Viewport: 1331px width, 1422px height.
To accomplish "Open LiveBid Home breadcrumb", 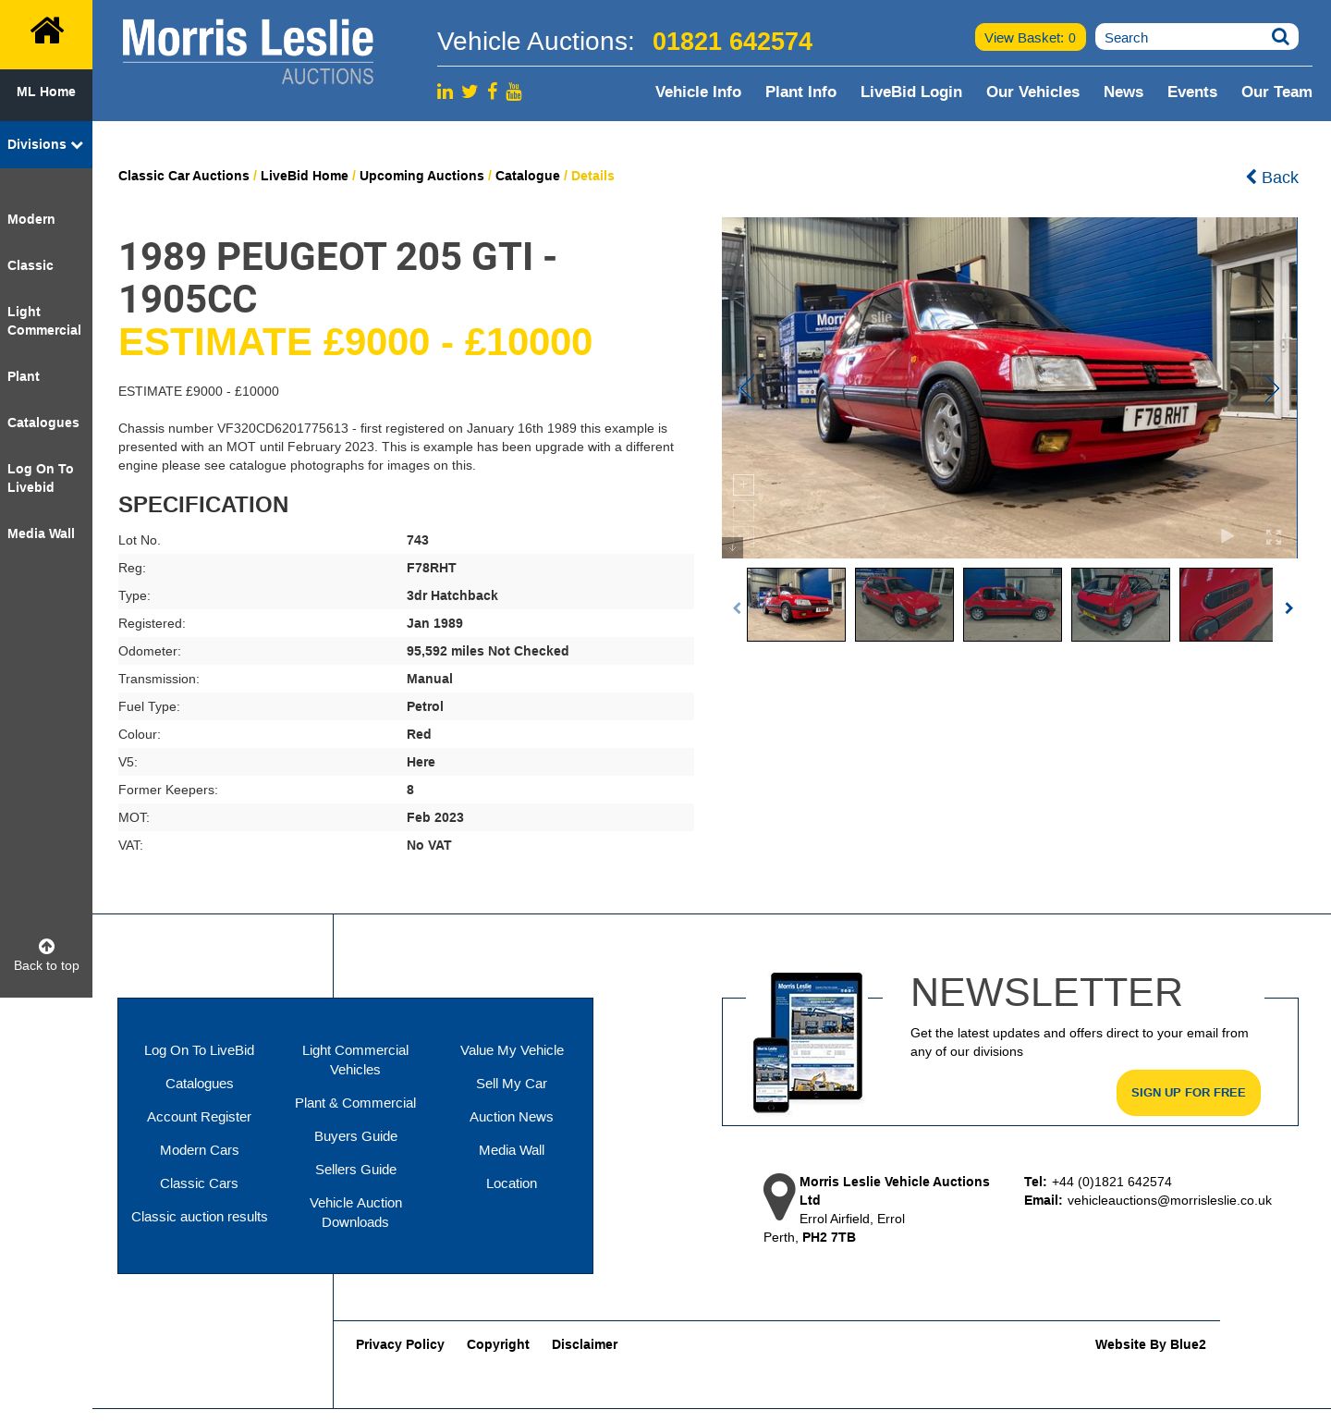I will (304, 176).
